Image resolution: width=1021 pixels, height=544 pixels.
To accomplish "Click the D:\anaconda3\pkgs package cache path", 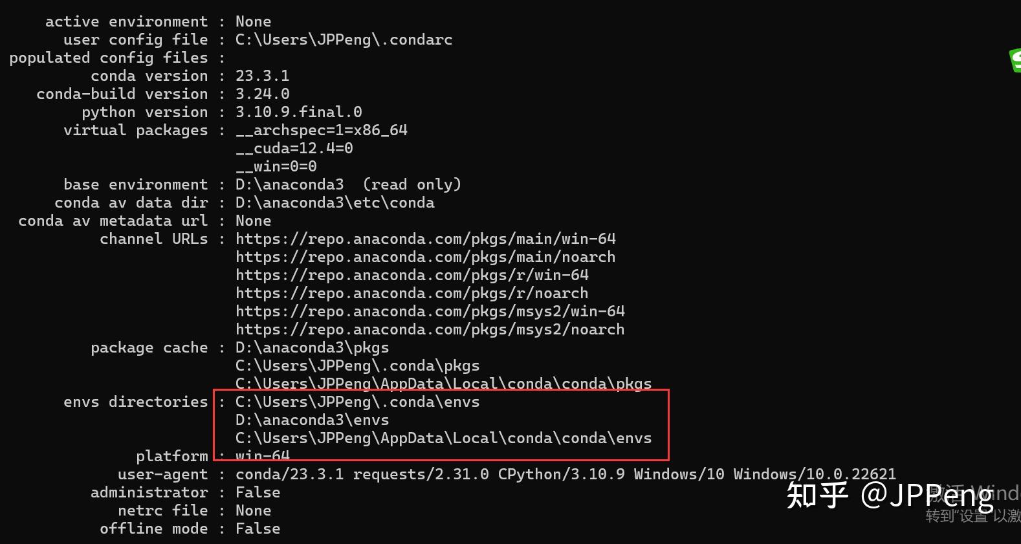I will coord(312,348).
